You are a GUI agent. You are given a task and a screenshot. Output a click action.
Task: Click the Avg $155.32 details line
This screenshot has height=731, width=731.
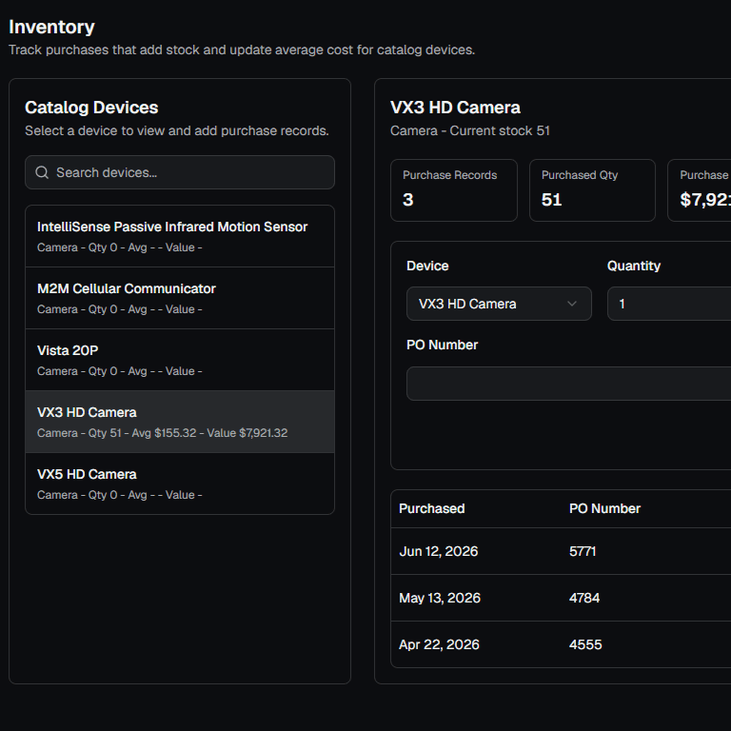(162, 433)
